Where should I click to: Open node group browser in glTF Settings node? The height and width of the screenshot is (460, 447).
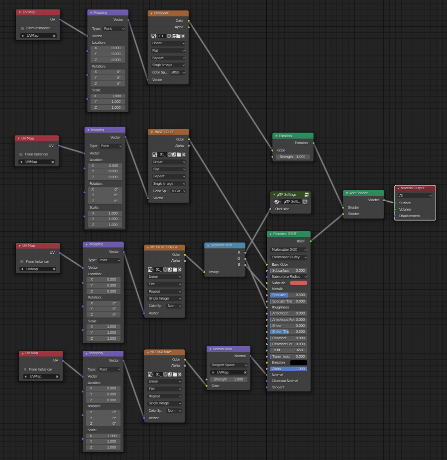pos(277,202)
